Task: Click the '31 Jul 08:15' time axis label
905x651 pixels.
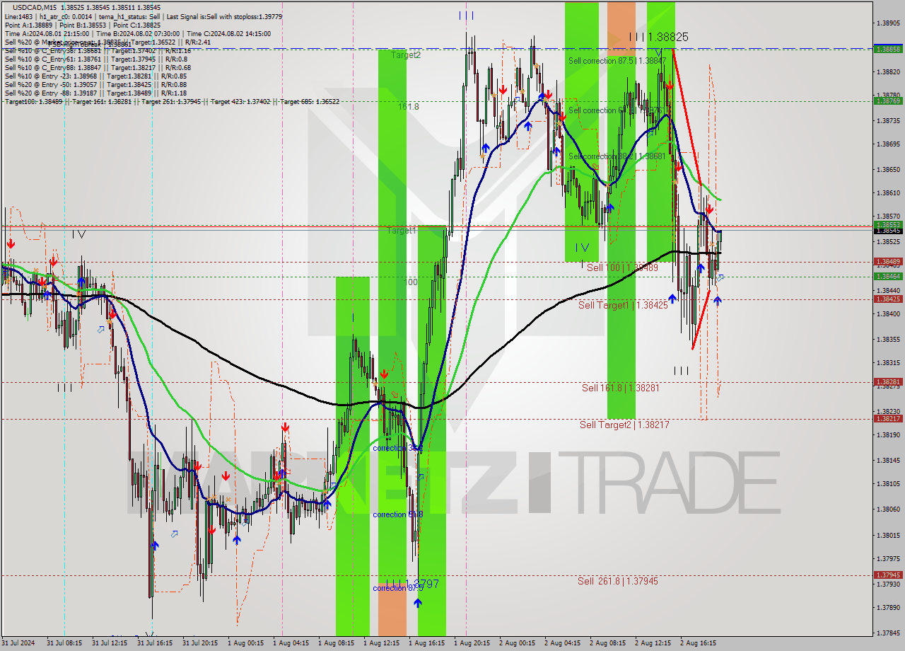Action: pyautogui.click(x=64, y=643)
